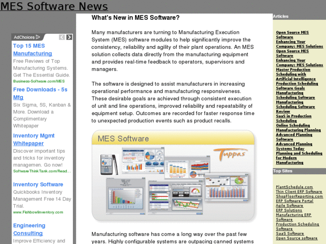Screen dimensions: 326x244
Task: Open Advanced Planning Systems Today article
Action: (x=294, y=146)
